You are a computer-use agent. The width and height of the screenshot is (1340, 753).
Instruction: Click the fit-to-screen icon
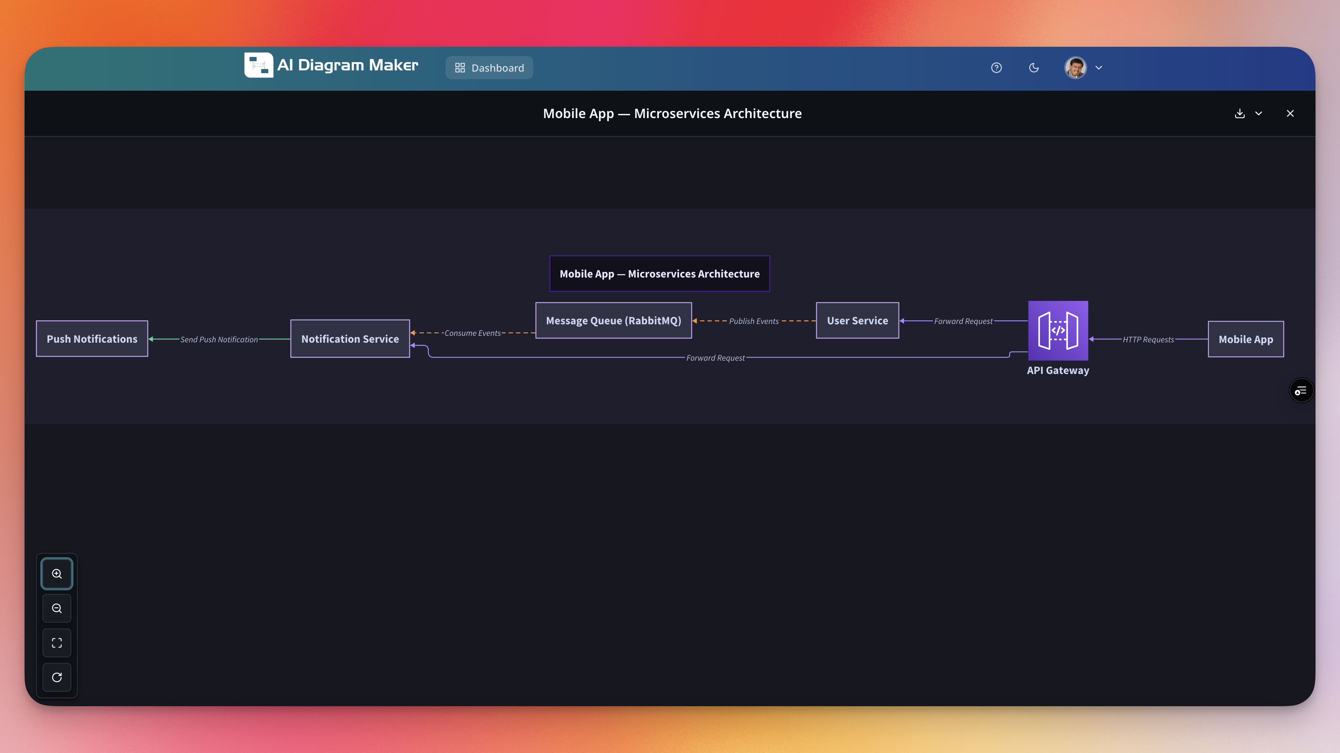[x=57, y=643]
